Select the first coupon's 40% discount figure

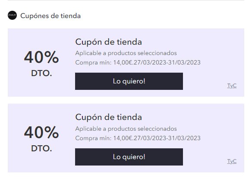click(x=41, y=57)
